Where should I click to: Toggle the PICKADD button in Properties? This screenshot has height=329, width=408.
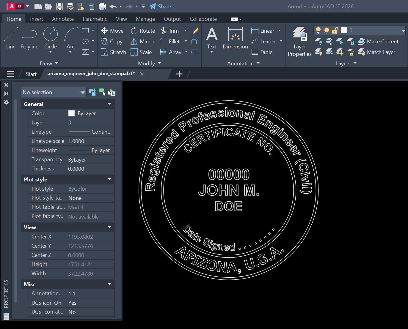(x=92, y=92)
